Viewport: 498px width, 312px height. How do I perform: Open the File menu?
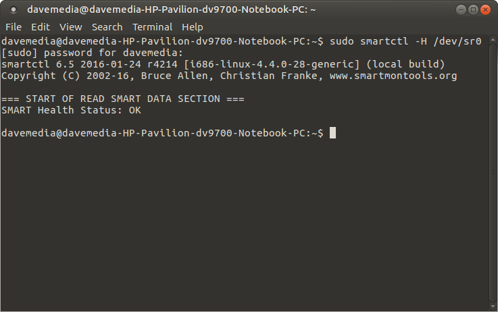click(x=14, y=27)
